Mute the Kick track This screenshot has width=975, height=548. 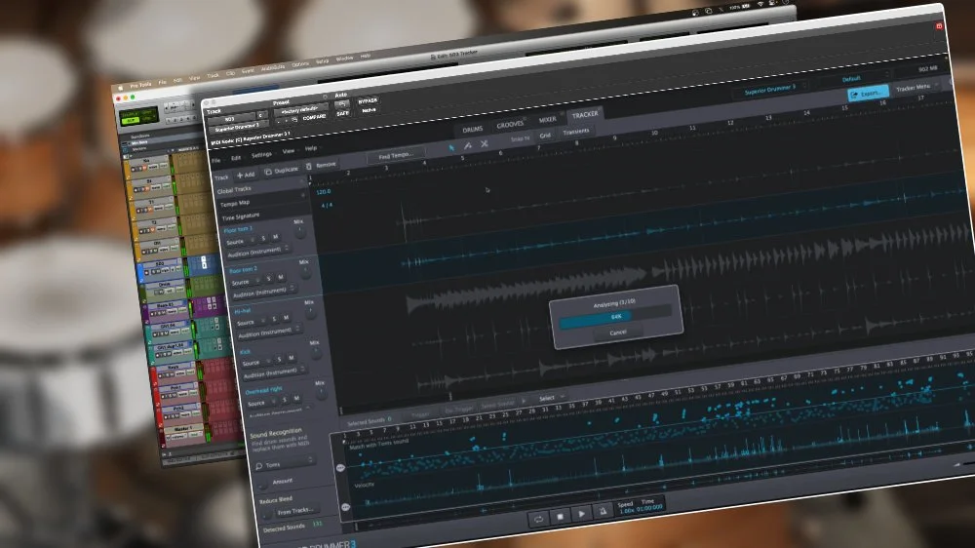(291, 358)
